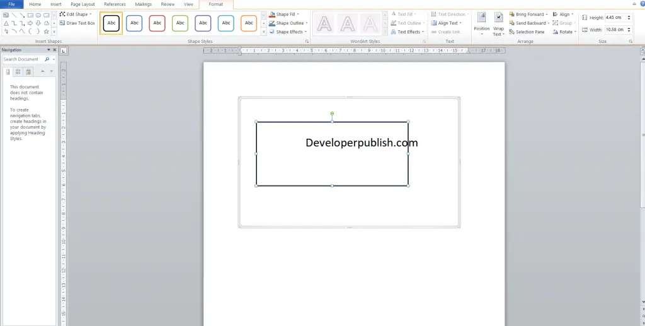Open the References tab
The height and width of the screenshot is (326, 645).
(x=115, y=4)
